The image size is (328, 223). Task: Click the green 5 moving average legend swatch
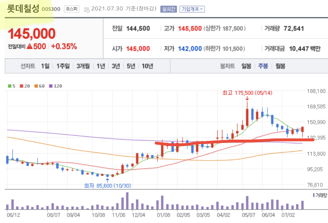[9, 86]
